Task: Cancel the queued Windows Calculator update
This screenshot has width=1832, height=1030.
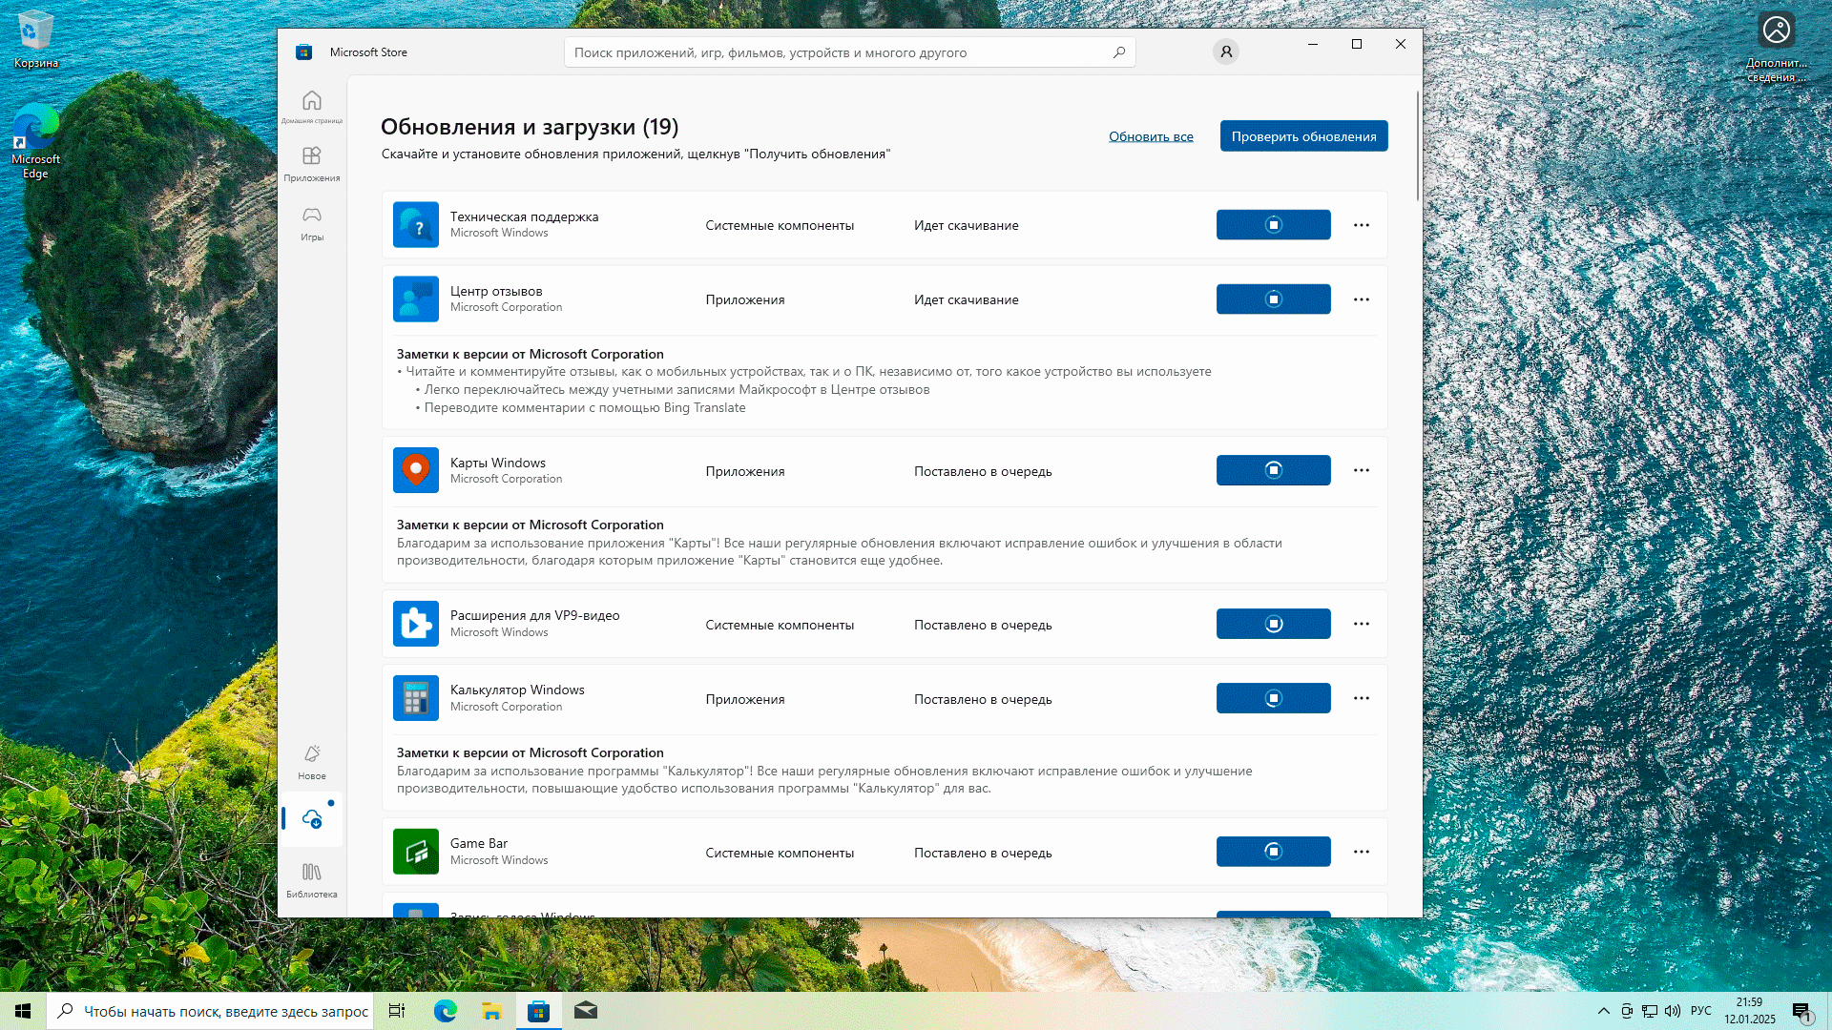Action: 1273,698
